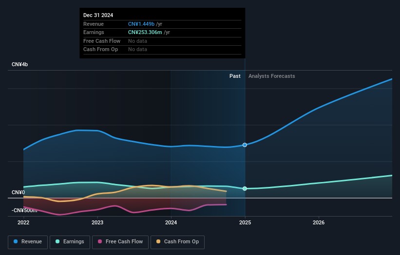Click the Earnings tooltip row label
The height and width of the screenshot is (255, 400).
point(94,32)
